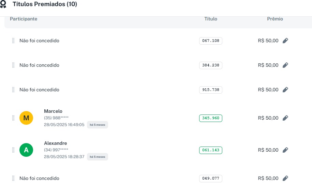Screen dimensions: 312x183
Task: Edit Marcelo's R$ 50,00 prize
Action: click(x=285, y=118)
